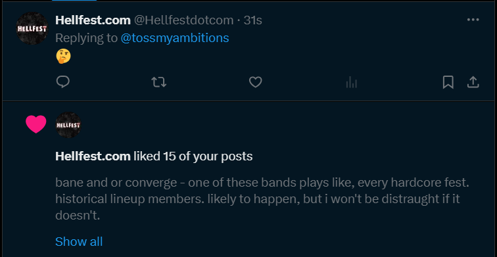Open the large Hellfest avatar beside the reply
Image resolution: width=497 pixels, height=257 pixels.
click(32, 28)
